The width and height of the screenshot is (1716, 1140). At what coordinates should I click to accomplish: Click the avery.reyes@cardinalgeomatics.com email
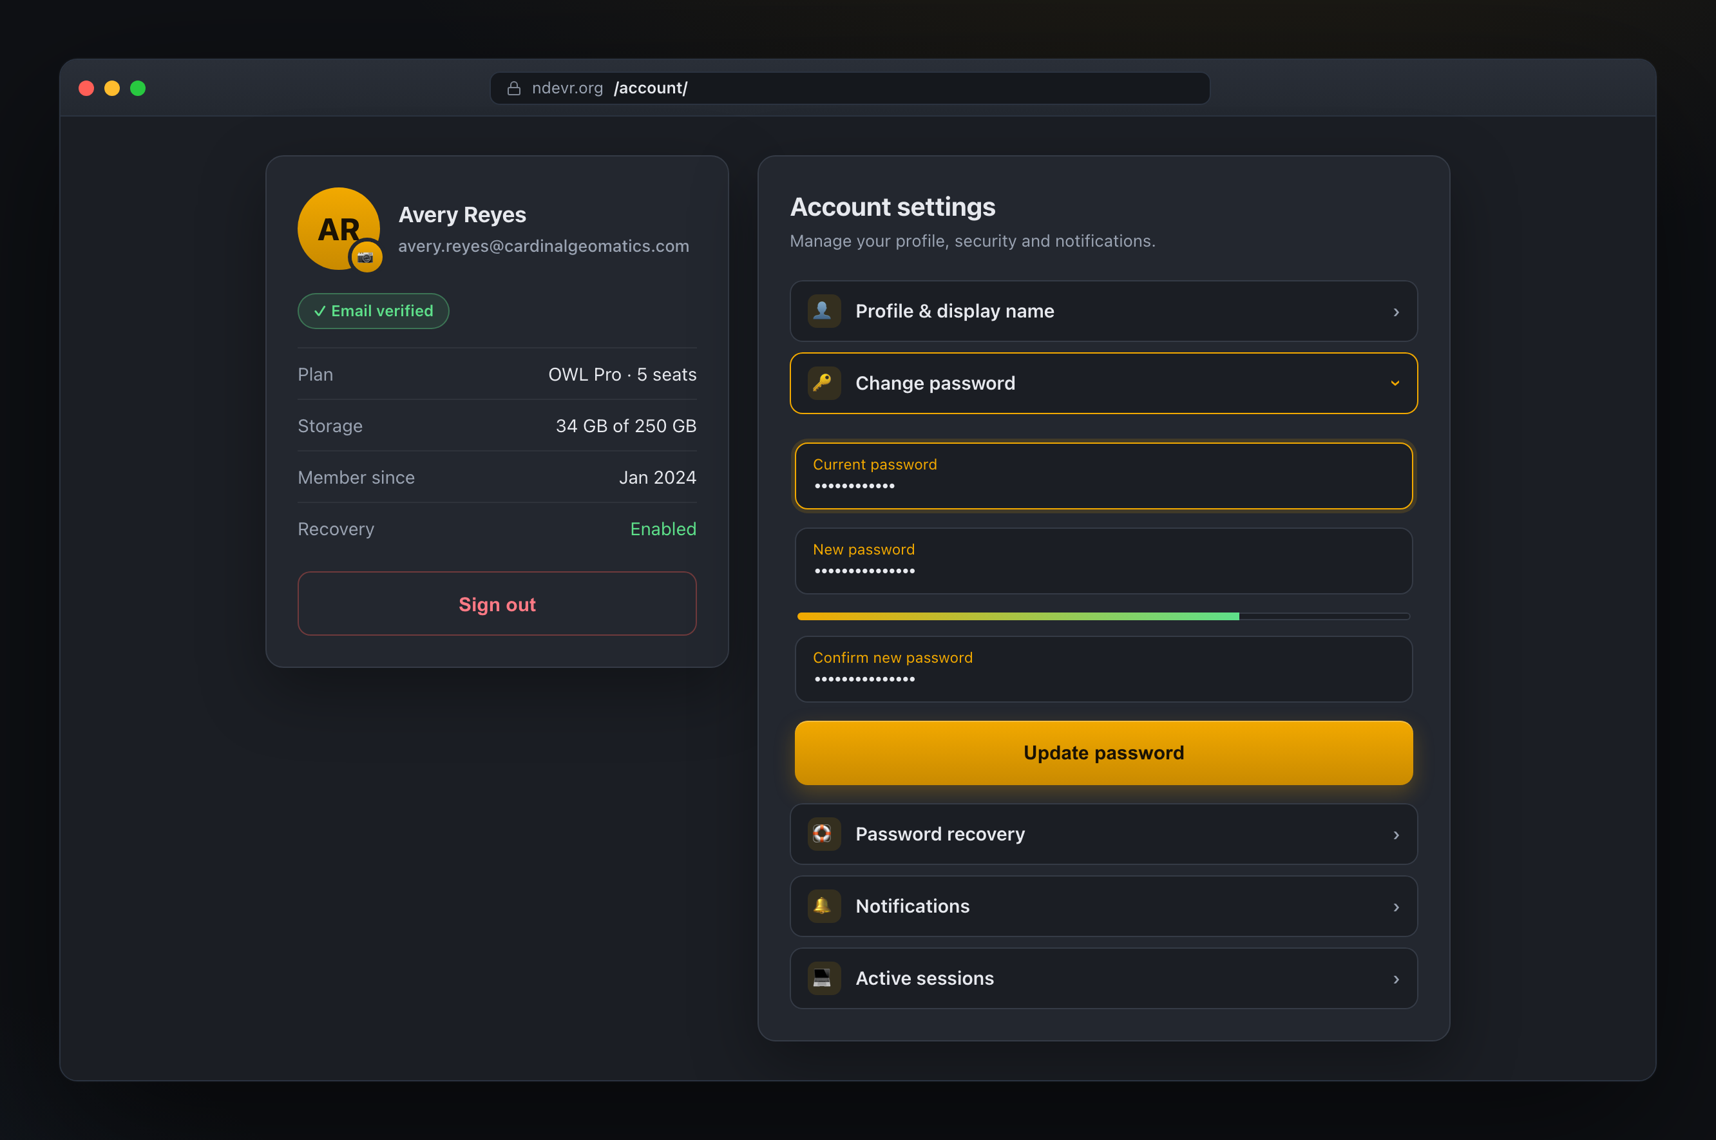point(543,246)
